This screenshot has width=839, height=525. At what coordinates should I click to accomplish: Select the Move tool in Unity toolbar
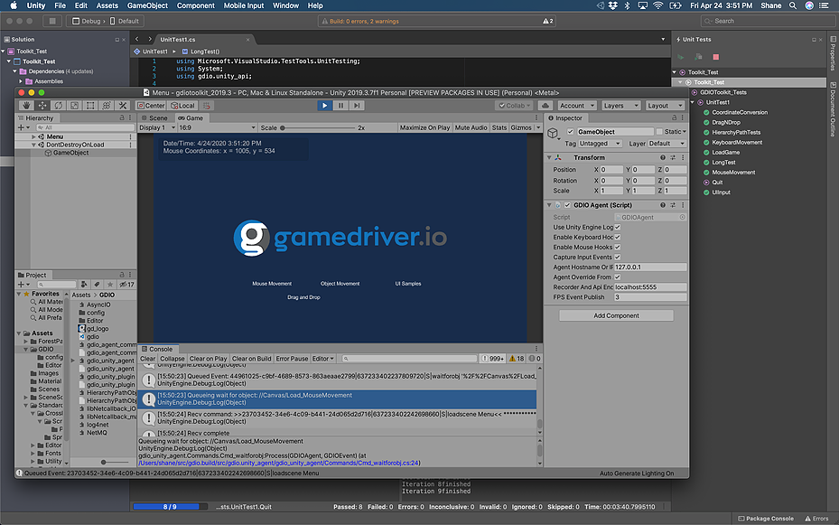click(43, 106)
